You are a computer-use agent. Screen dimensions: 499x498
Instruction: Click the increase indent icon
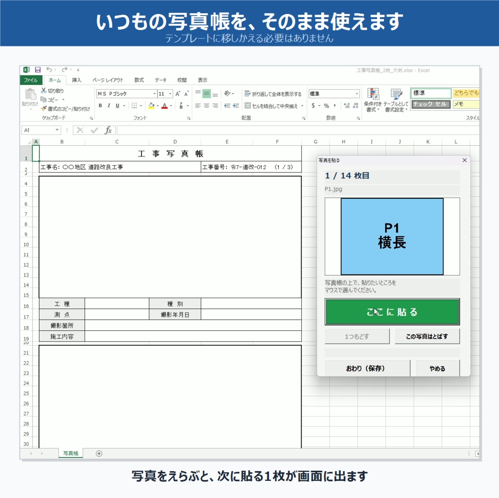(236, 106)
